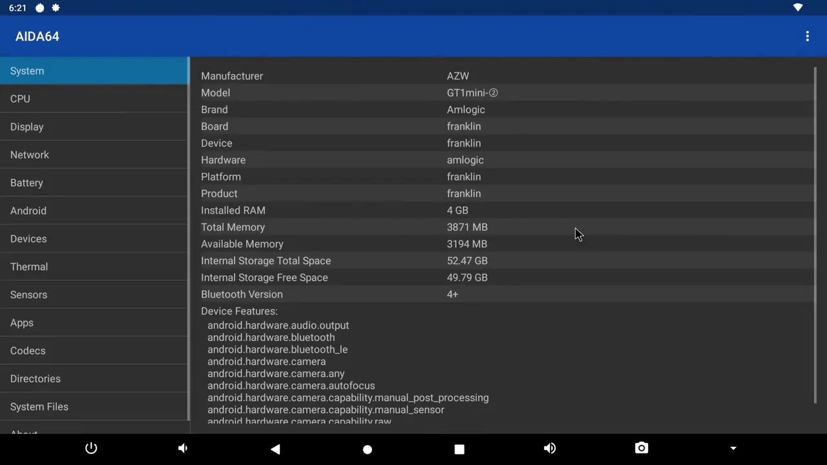Open the three-dot overflow menu
The width and height of the screenshot is (827, 465).
pos(807,37)
